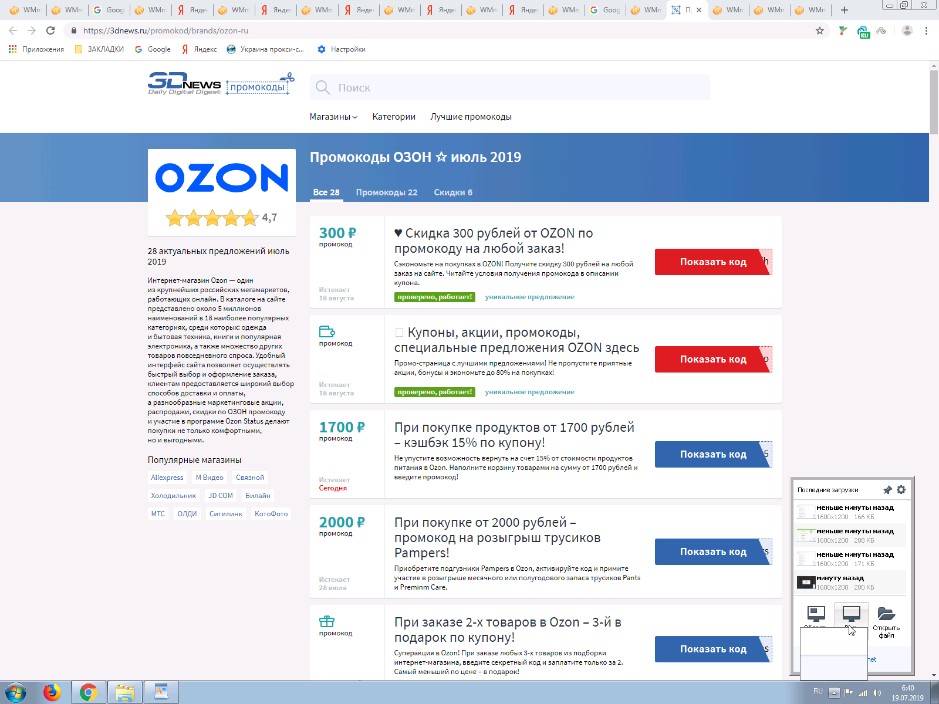The height and width of the screenshot is (704, 939).
Task: Click the 3DNews logo
Action: click(184, 84)
